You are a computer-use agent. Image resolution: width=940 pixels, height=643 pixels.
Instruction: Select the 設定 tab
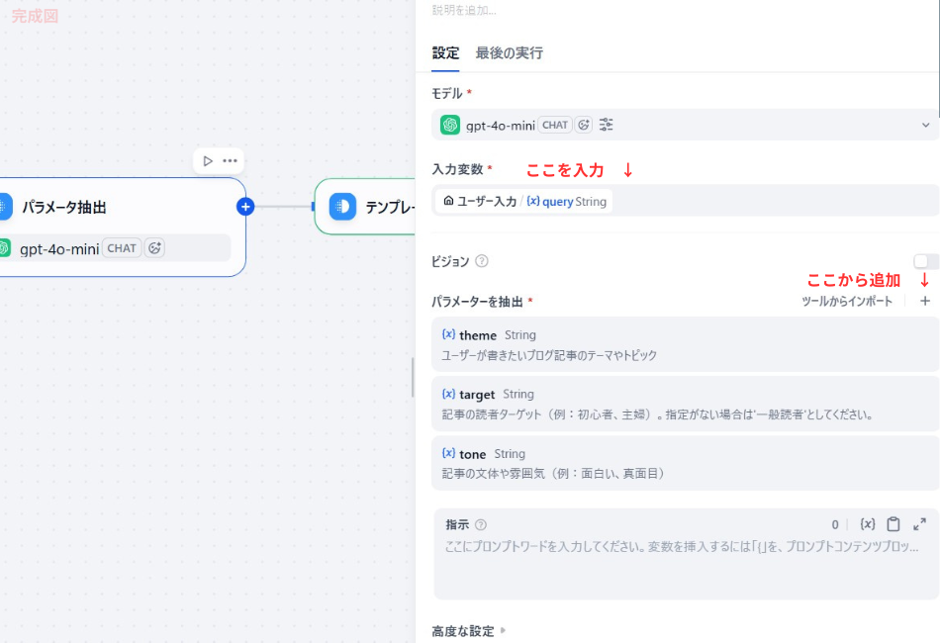445,54
